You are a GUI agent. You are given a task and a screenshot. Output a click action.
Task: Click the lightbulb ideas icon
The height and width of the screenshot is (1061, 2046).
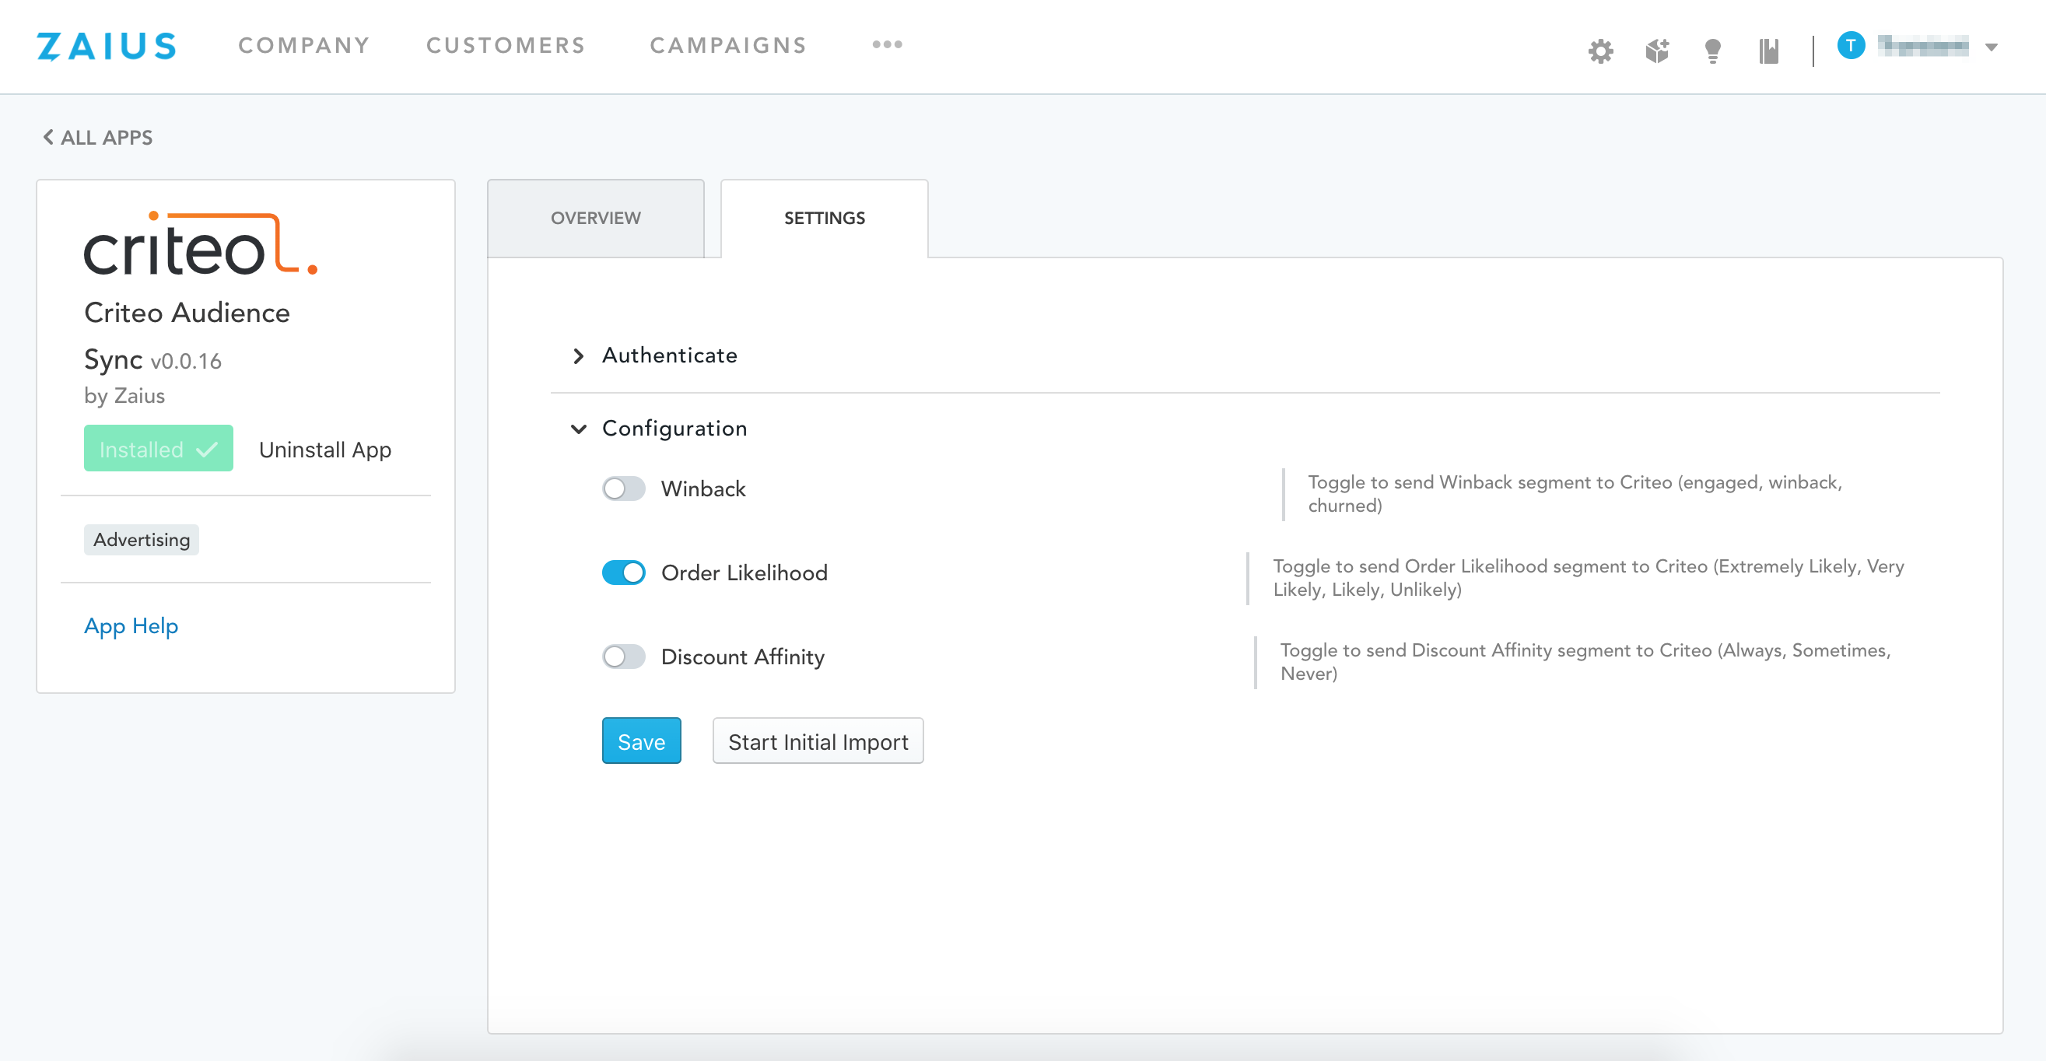pos(1712,51)
